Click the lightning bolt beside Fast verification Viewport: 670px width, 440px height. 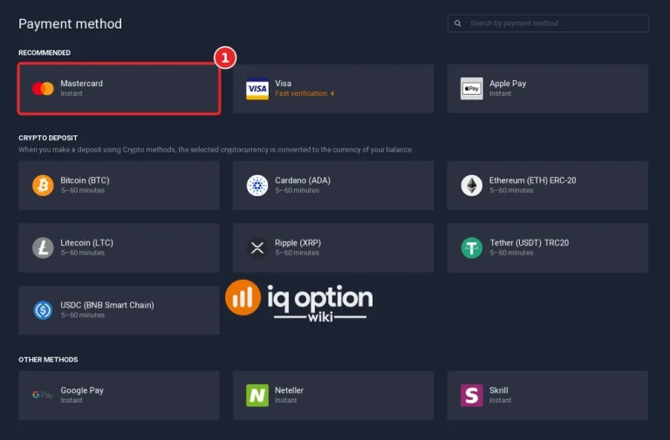pos(332,93)
